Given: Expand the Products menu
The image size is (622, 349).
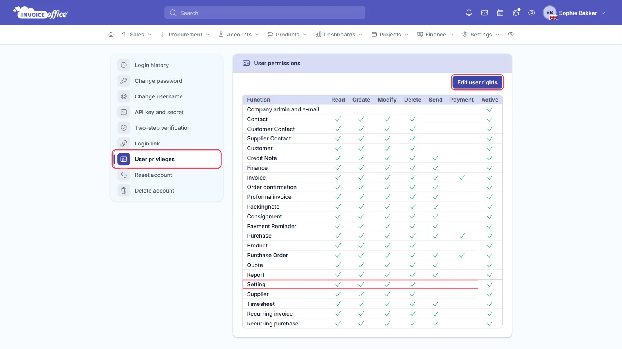Looking at the screenshot, I should pos(287,35).
